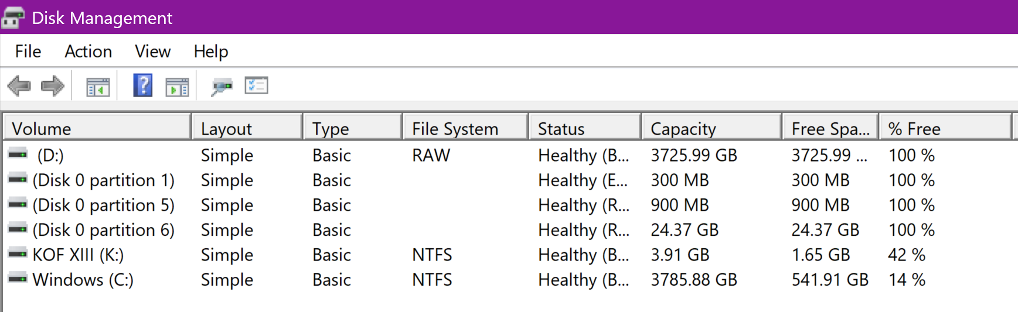The image size is (1018, 312).
Task: Select the Disk 0 partition 5 row
Action: [103, 205]
